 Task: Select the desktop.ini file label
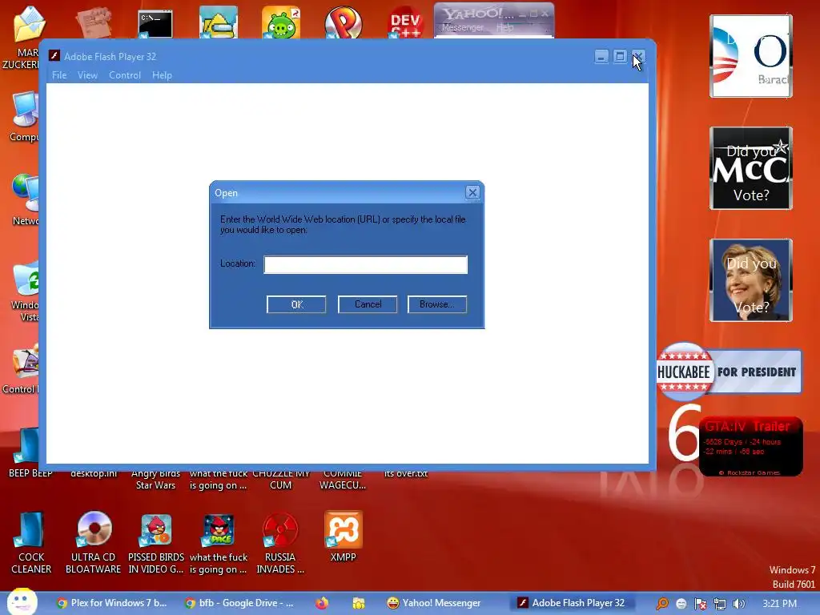tap(94, 473)
